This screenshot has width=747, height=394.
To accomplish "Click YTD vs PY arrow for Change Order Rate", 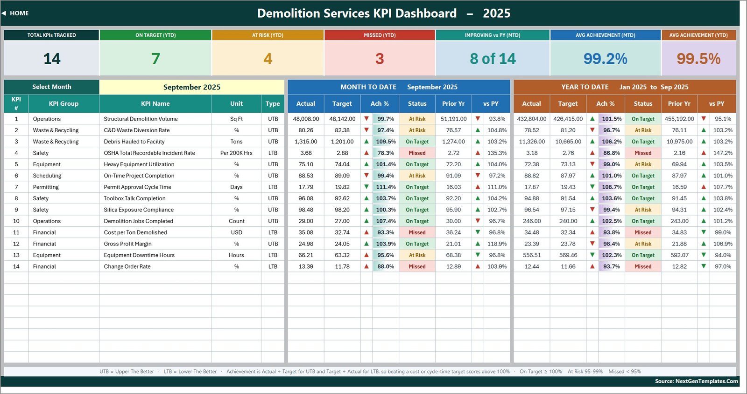I will pyautogui.click(x=704, y=266).
